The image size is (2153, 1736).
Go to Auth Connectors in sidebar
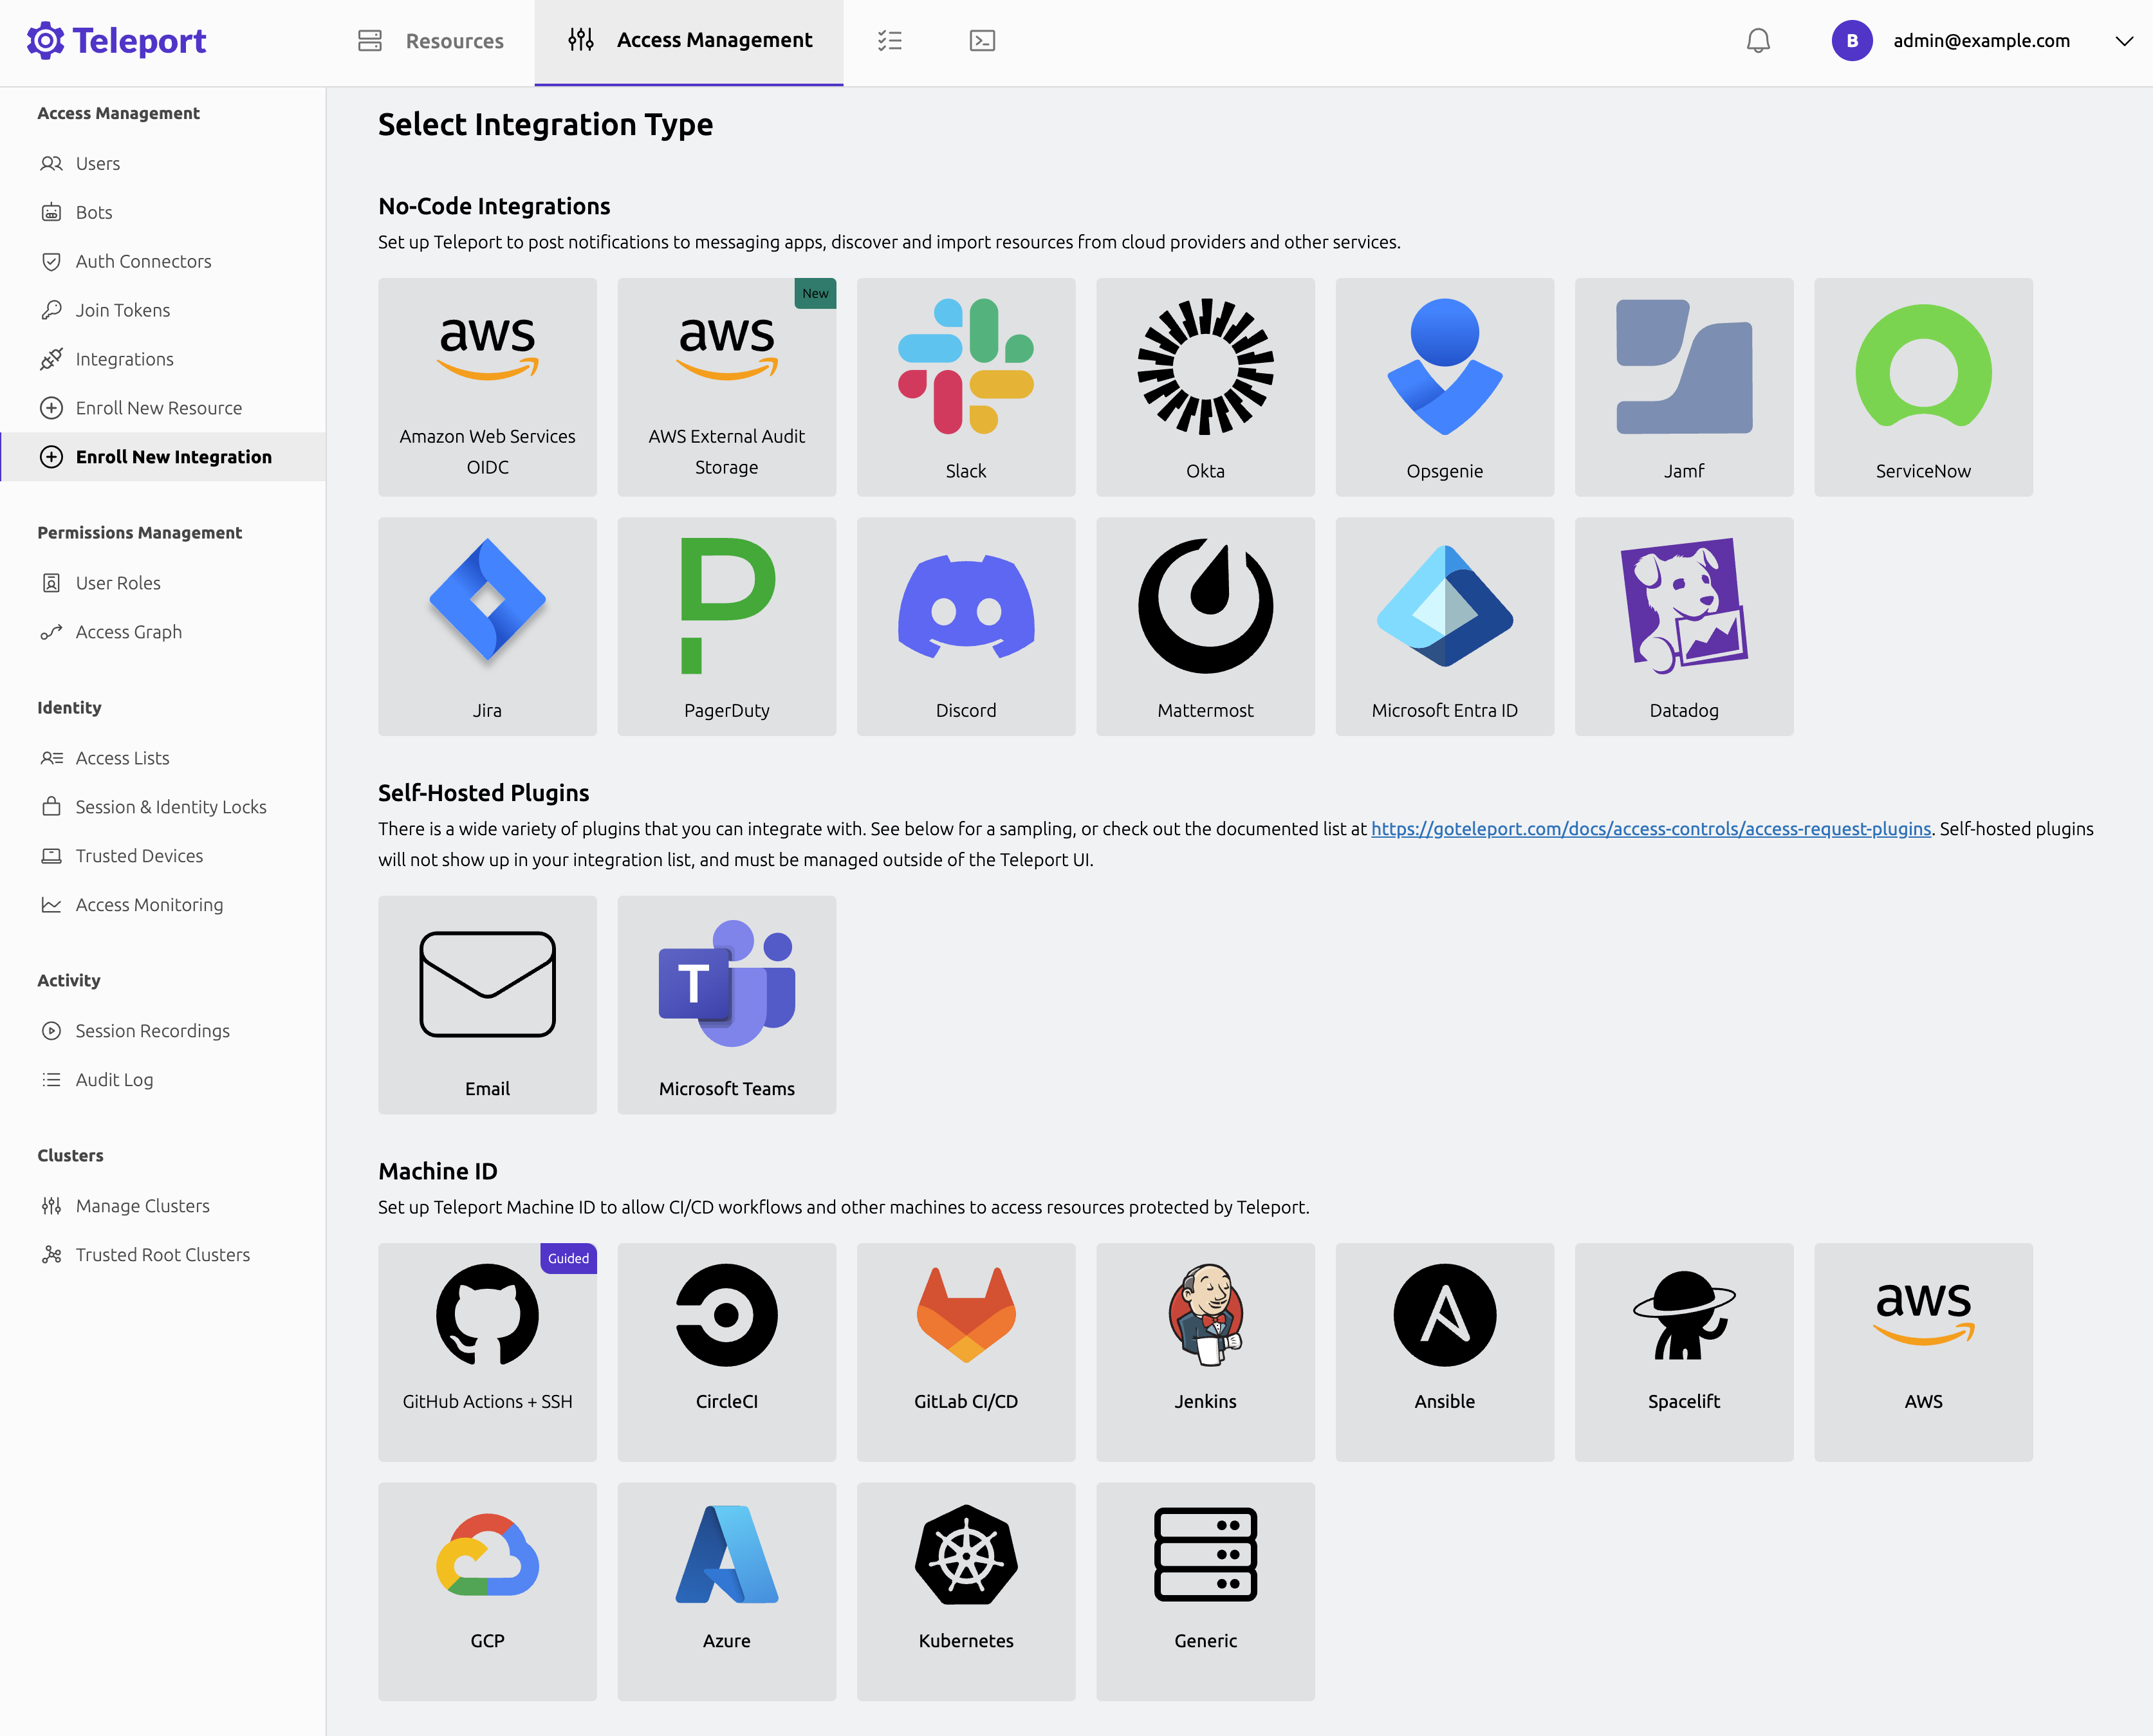pyautogui.click(x=143, y=261)
